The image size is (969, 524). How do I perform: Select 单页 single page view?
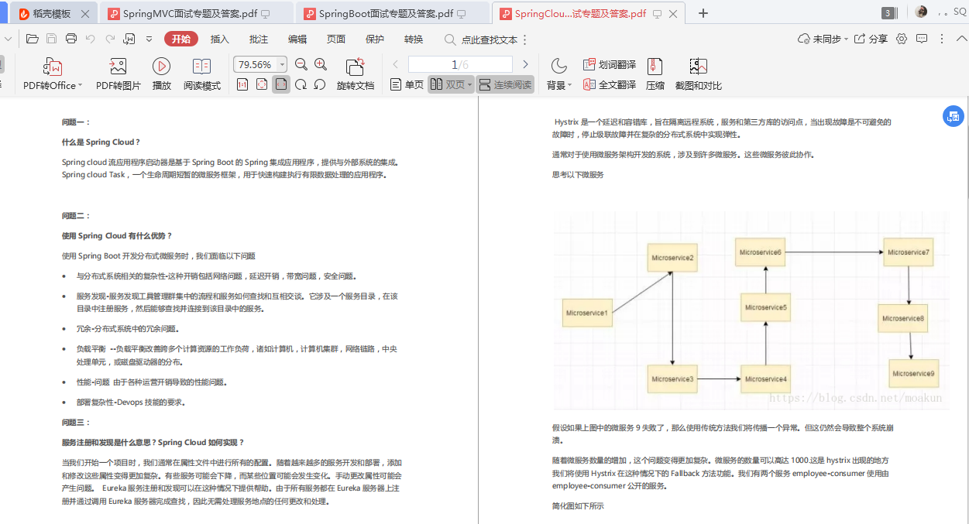[x=407, y=84]
